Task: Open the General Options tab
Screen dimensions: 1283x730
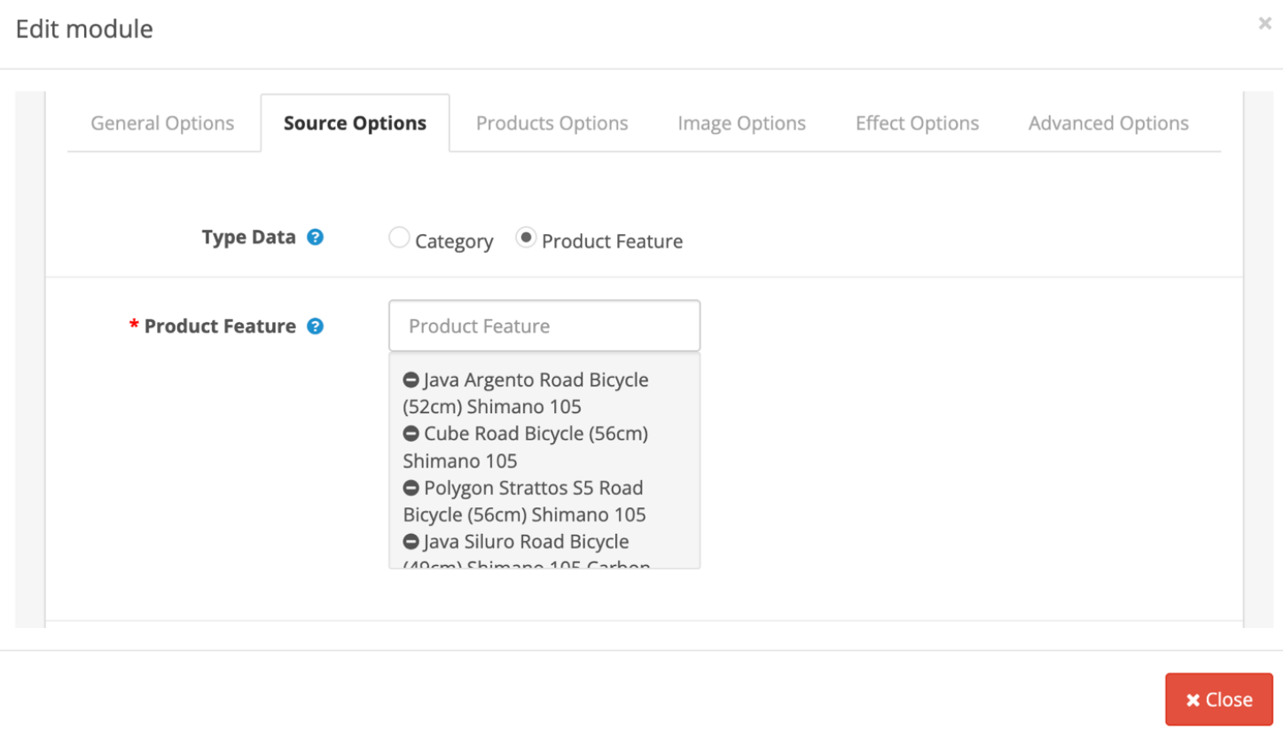Action: pyautogui.click(x=162, y=123)
